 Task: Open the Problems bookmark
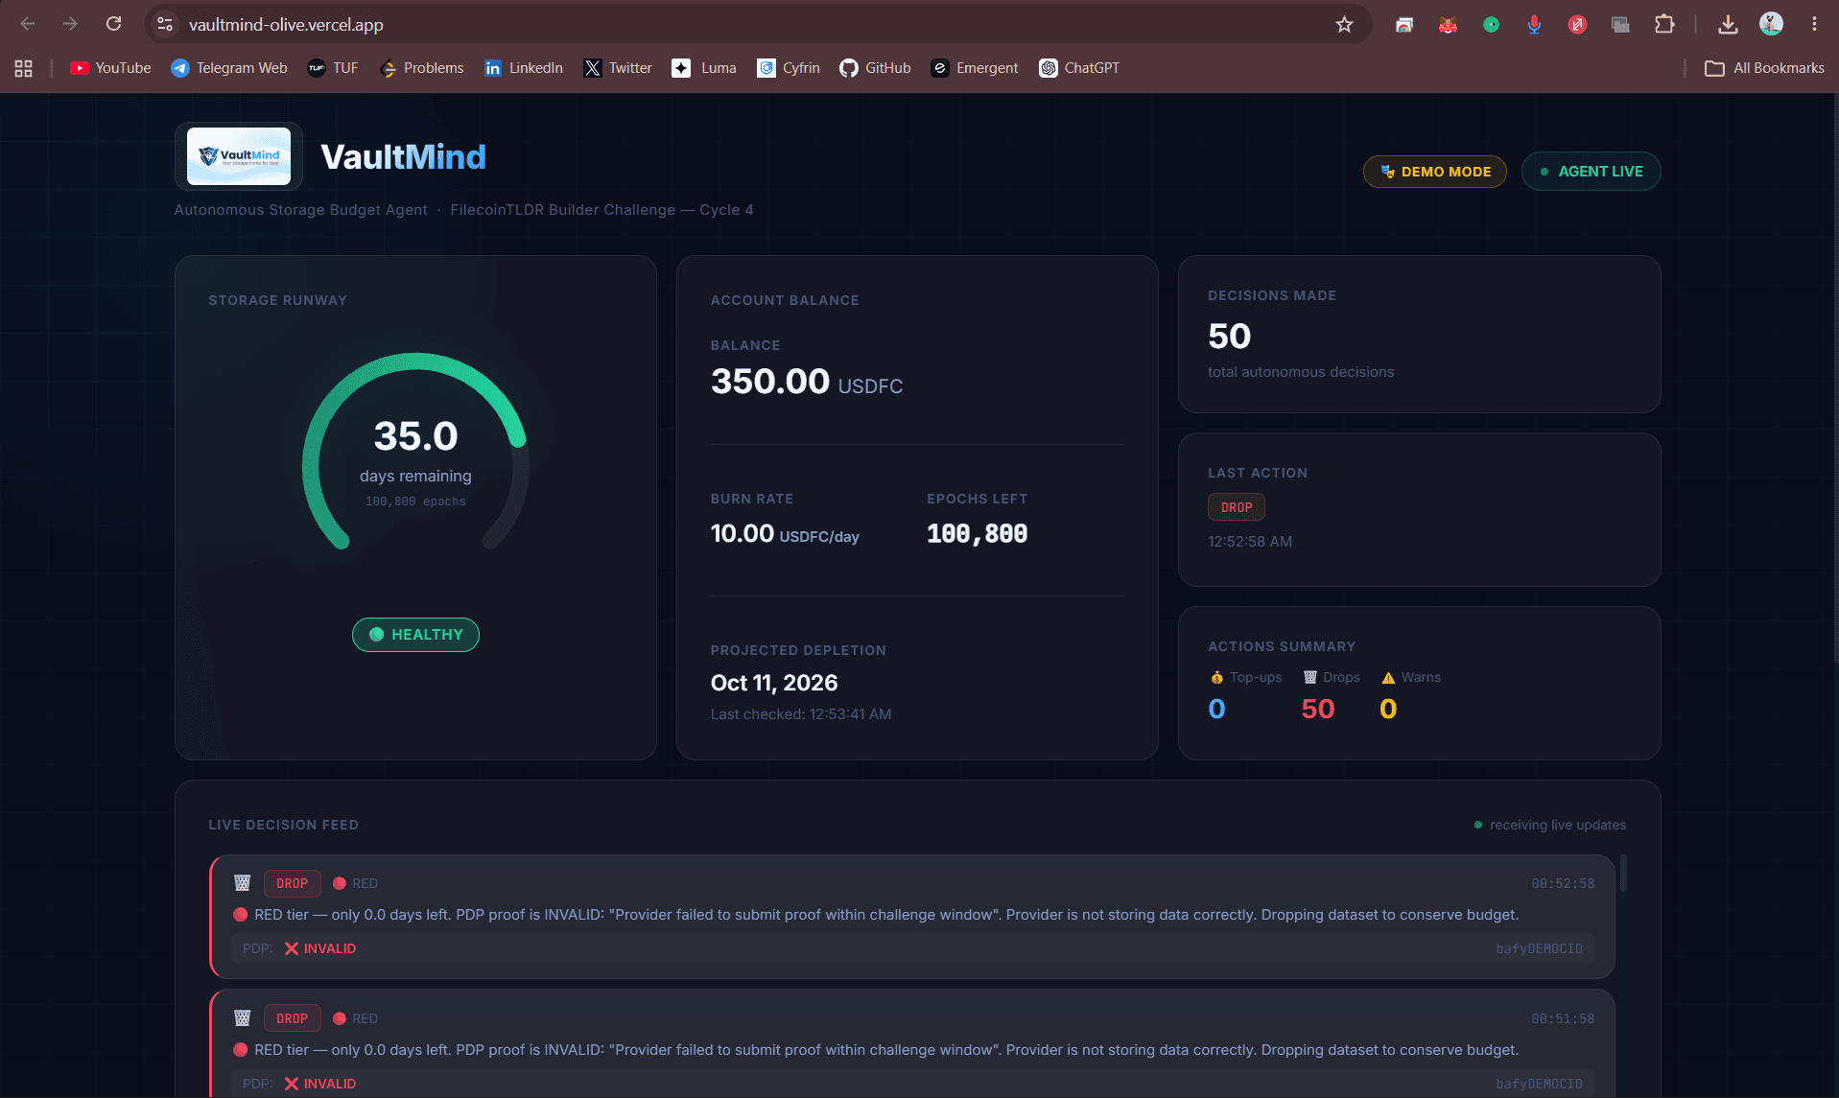pos(422,68)
